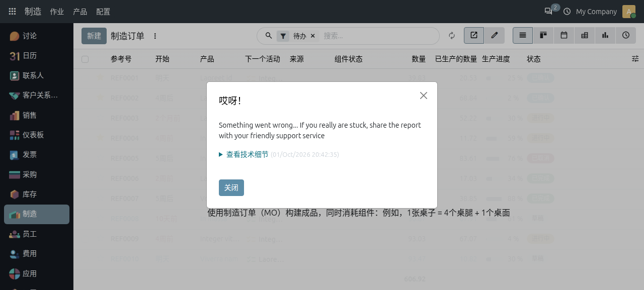The height and width of the screenshot is (290, 644).
Task: Close the error dialog with X
Action: (x=424, y=95)
